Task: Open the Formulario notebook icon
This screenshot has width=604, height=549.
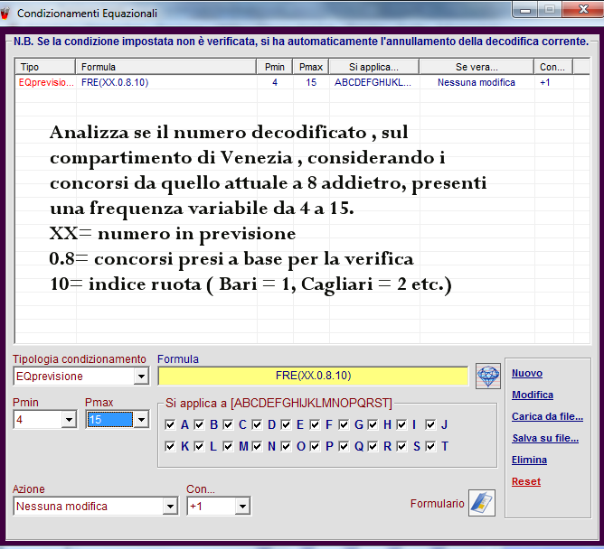Action: [x=482, y=503]
